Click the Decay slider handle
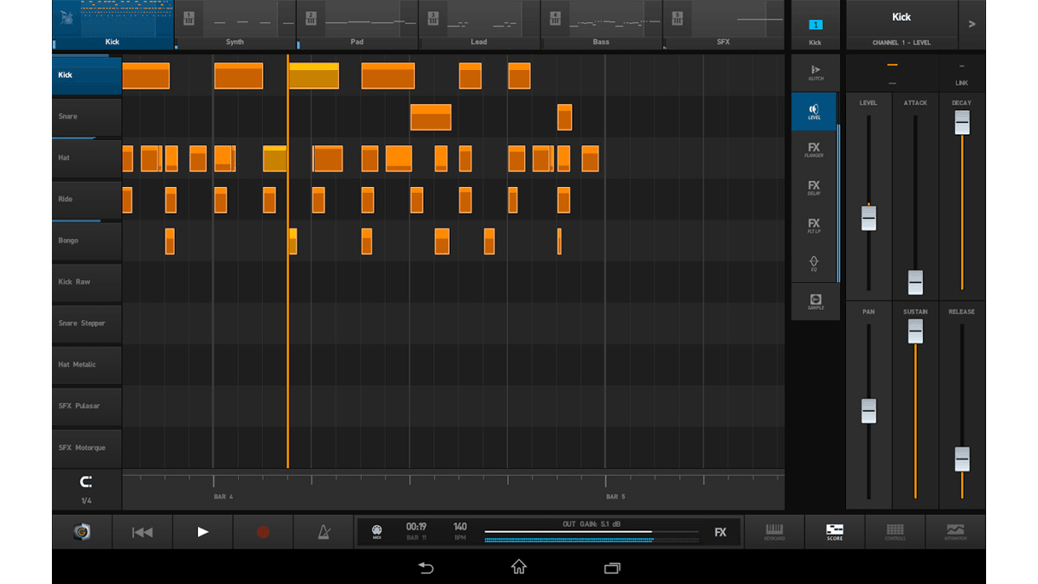The image size is (1038, 584). pos(962,123)
